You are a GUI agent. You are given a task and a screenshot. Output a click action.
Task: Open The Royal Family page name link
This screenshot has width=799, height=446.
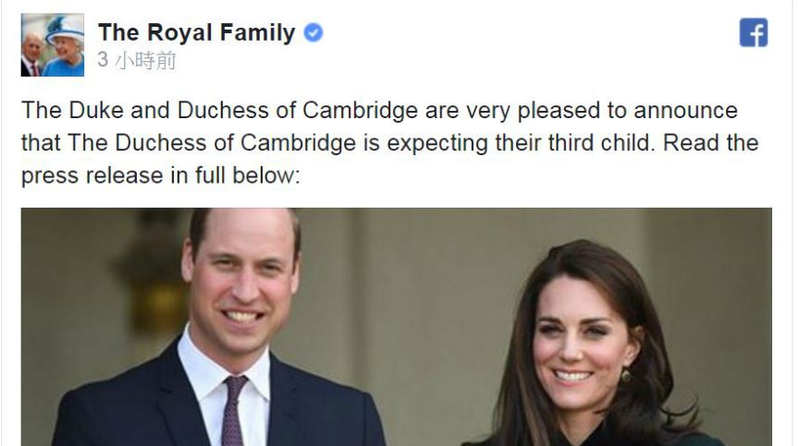197,32
